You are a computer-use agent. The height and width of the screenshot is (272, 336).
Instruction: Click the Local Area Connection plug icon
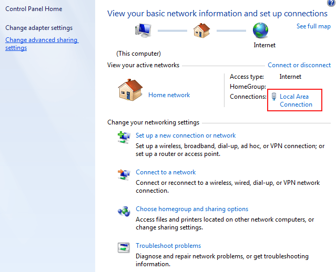click(273, 97)
